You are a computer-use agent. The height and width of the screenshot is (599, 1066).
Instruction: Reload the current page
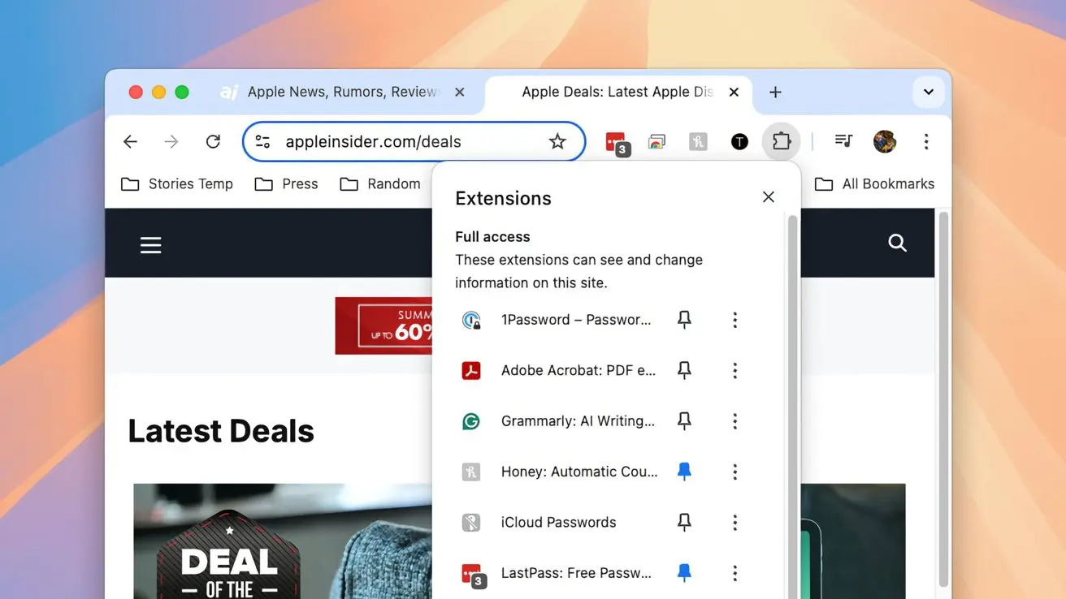click(213, 142)
